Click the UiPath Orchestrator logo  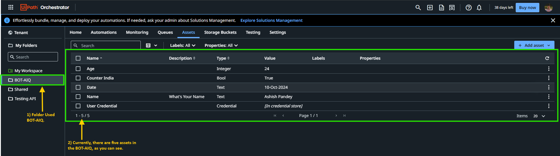pos(45,7)
